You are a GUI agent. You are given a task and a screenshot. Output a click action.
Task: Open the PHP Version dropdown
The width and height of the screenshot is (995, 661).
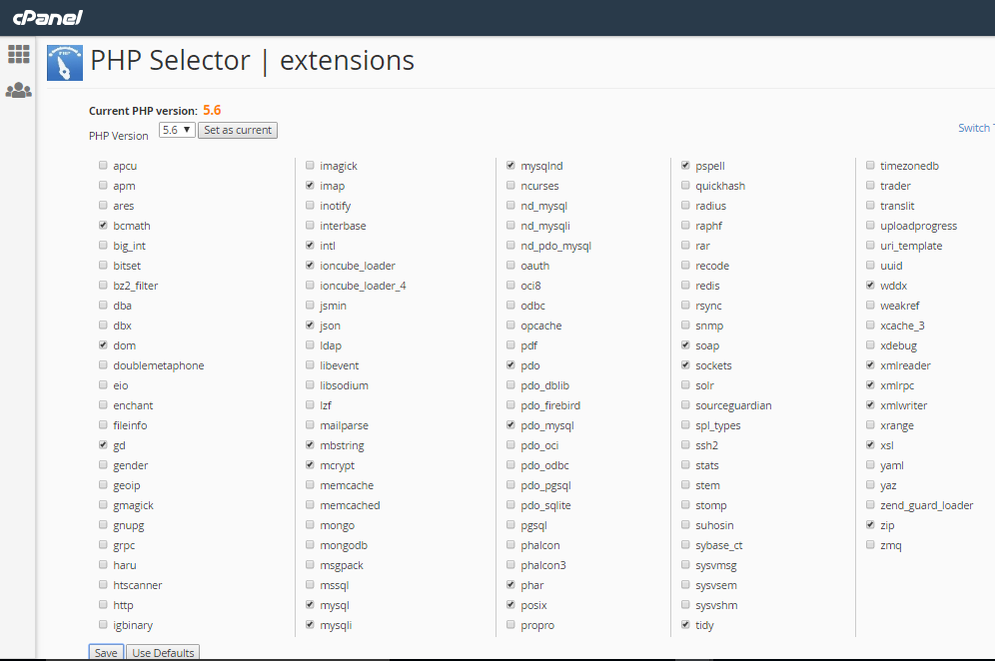point(177,130)
